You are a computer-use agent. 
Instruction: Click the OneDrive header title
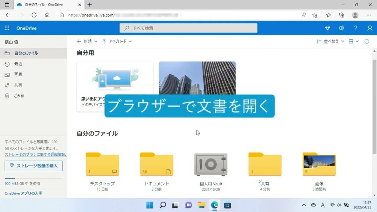point(27,28)
